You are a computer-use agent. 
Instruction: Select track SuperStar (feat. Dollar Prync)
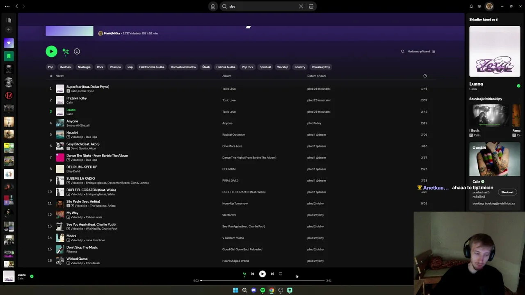tap(88, 87)
